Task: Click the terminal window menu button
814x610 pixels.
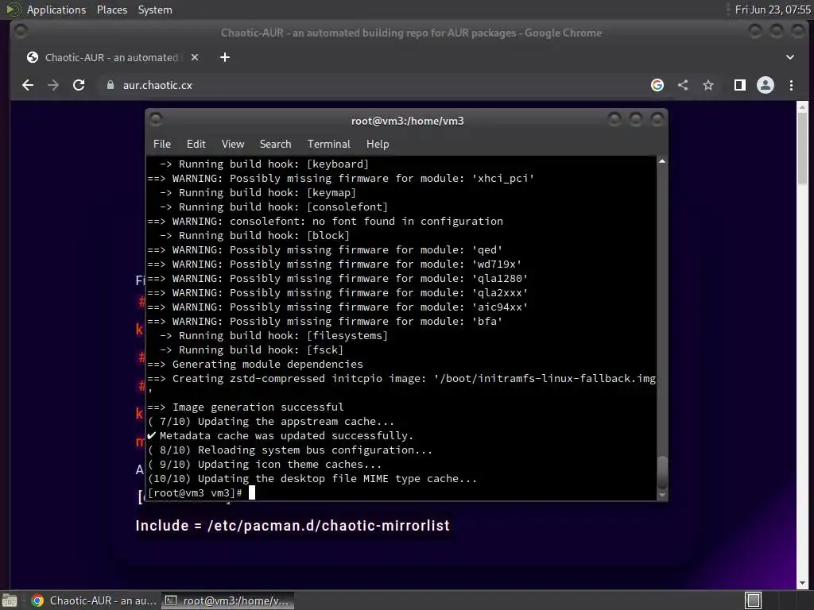Action: (x=156, y=120)
